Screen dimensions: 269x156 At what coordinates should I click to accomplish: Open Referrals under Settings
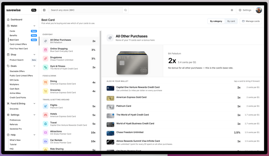14,125
